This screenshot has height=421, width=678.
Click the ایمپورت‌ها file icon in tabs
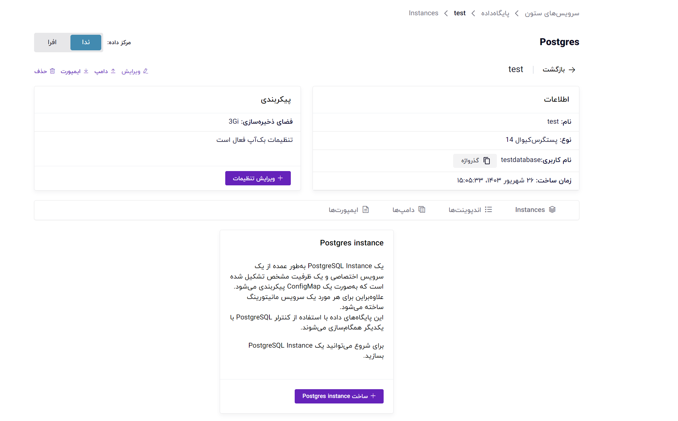tap(367, 210)
